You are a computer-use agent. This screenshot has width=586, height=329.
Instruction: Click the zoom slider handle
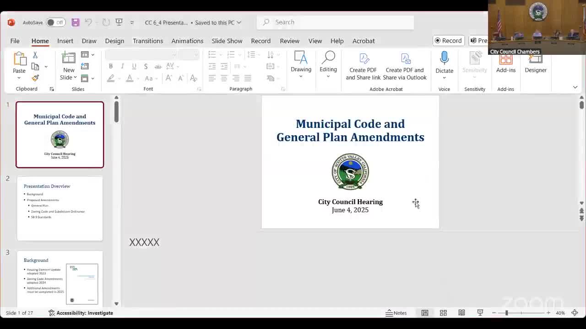pos(506,313)
